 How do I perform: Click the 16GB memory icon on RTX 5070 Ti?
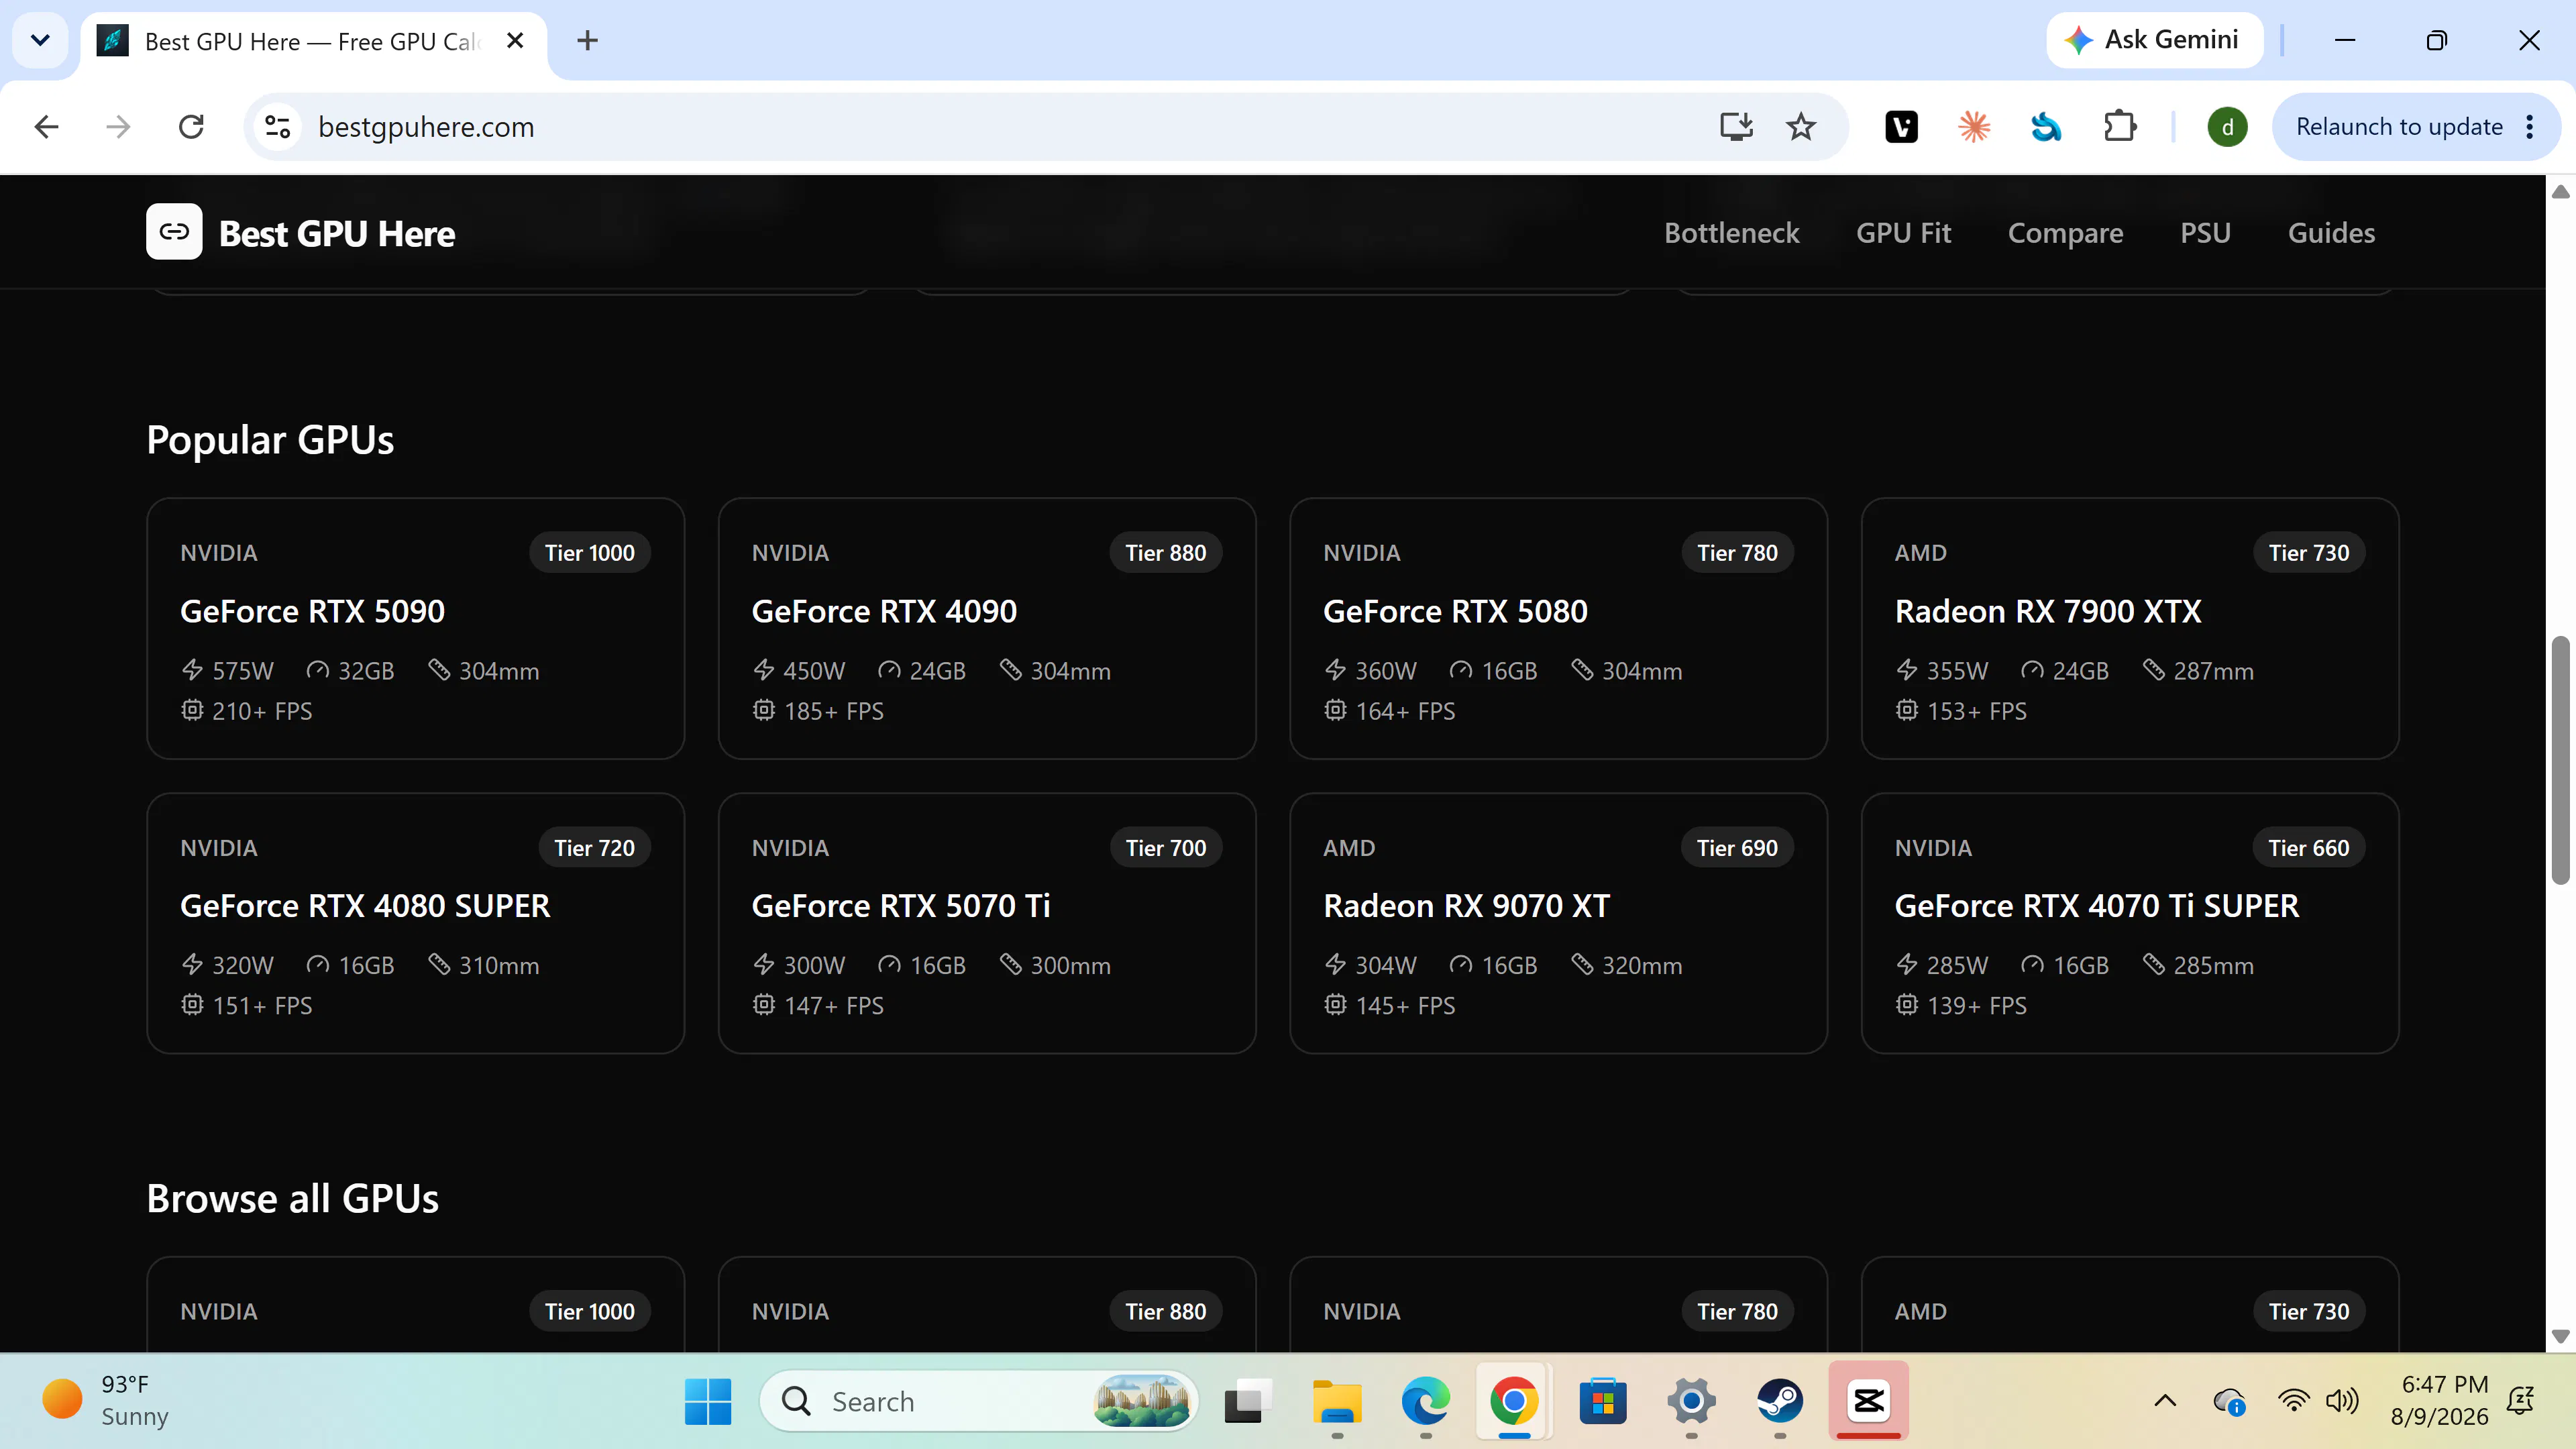tap(889, 964)
